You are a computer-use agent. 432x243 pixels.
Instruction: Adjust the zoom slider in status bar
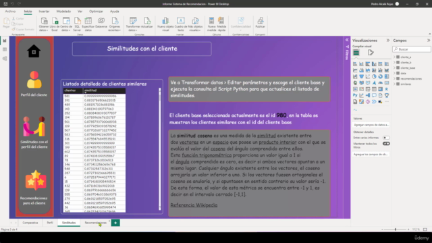396,230
